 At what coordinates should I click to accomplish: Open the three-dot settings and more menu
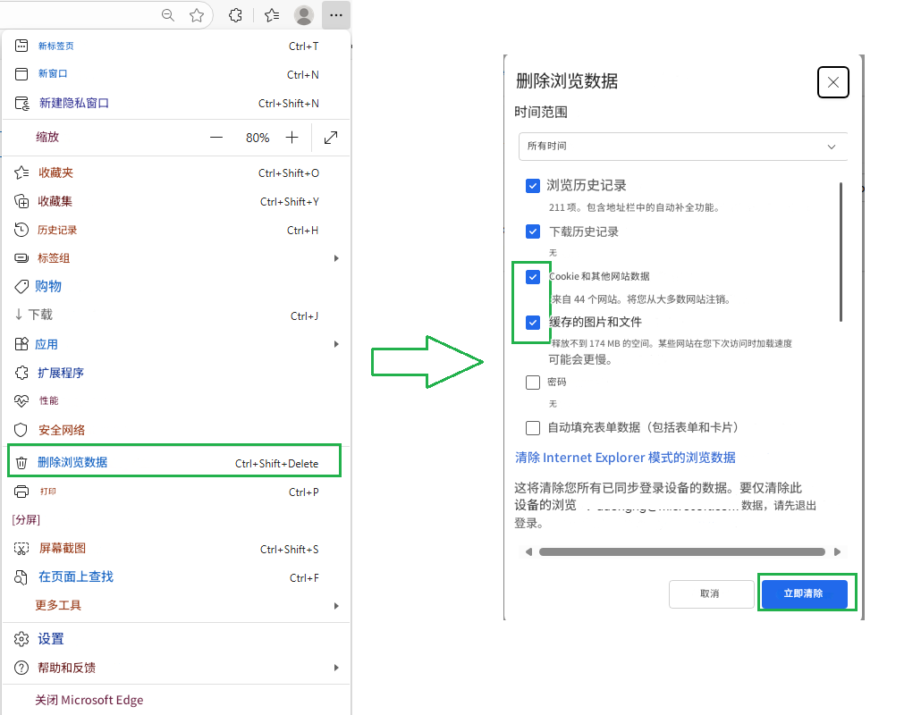click(x=336, y=15)
